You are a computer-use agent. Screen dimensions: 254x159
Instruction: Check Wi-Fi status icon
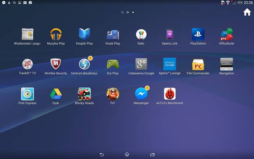point(228,3)
